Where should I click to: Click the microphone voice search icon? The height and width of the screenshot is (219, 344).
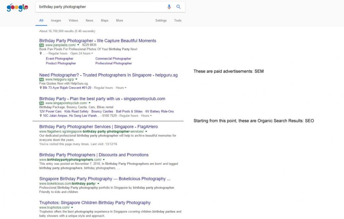(169, 7)
